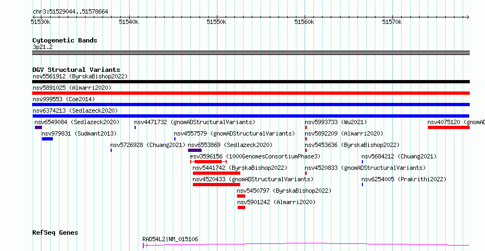Open variant nsv5726928 (Chuang2021)
Screen dimensions: 485x251
point(148,145)
